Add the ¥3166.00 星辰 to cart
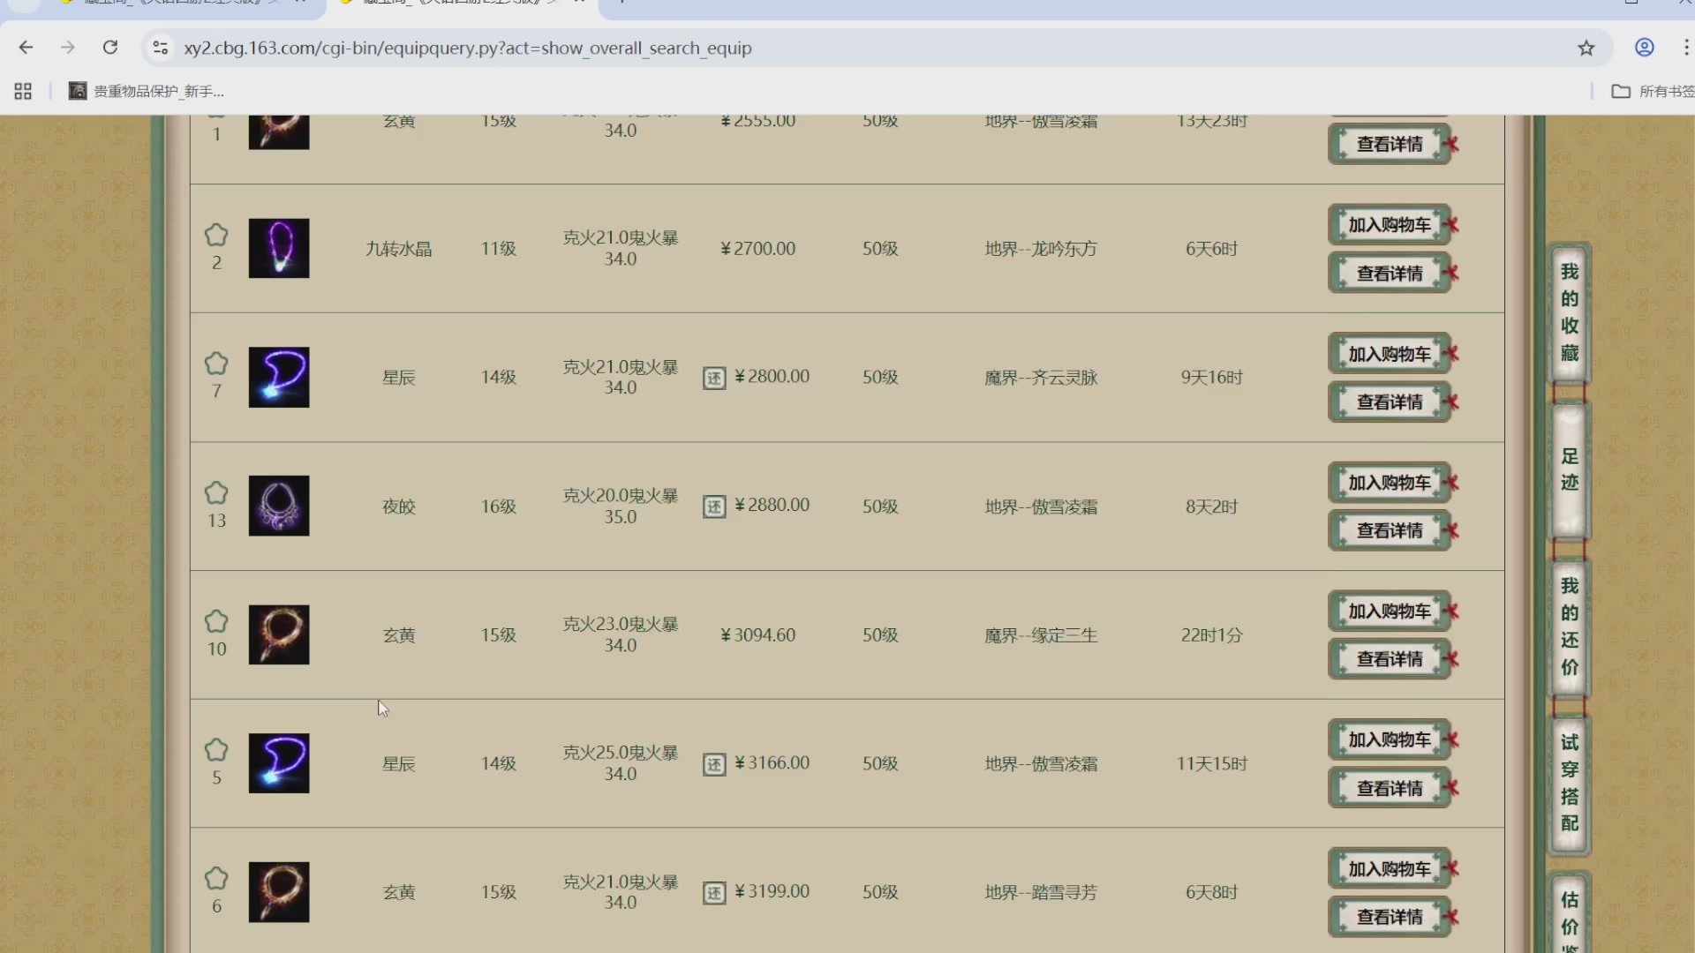Image resolution: width=1695 pixels, height=953 pixels. pyautogui.click(x=1389, y=739)
